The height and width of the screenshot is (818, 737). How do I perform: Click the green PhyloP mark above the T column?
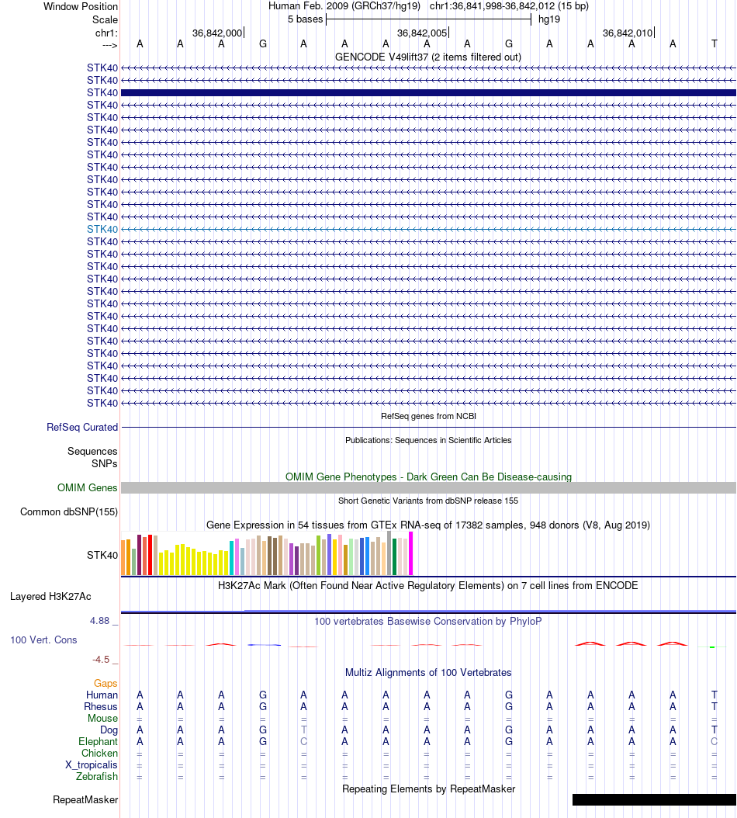[712, 647]
